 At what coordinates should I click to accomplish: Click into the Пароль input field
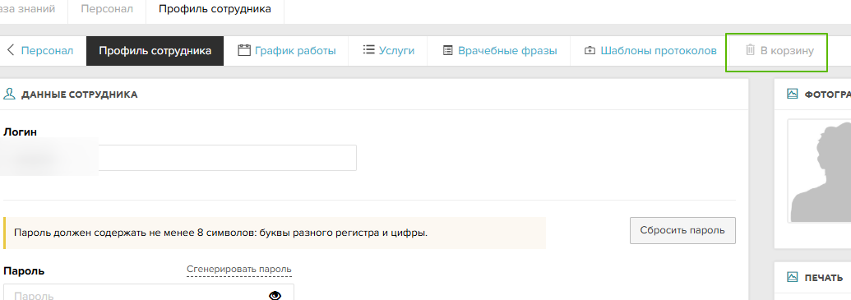[149, 292]
